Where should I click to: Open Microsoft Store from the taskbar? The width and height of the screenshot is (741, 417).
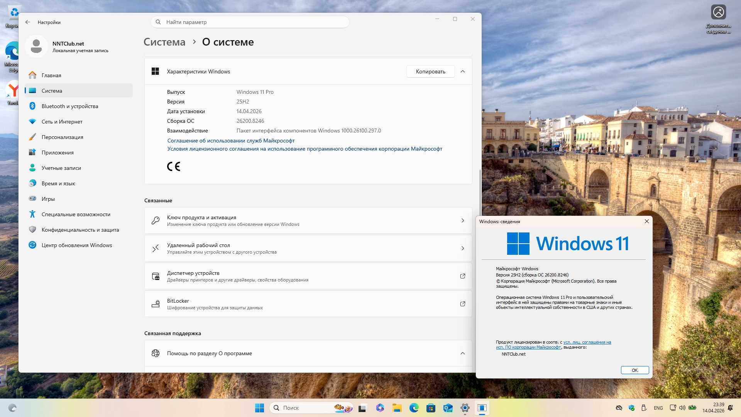[431, 408]
